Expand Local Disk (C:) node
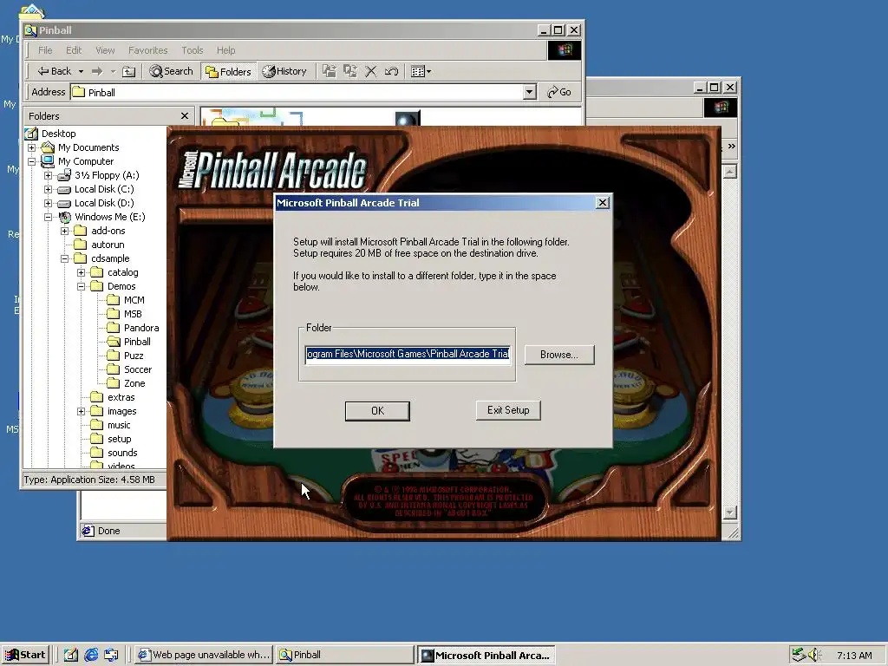This screenshot has height=666, width=888. coord(49,189)
